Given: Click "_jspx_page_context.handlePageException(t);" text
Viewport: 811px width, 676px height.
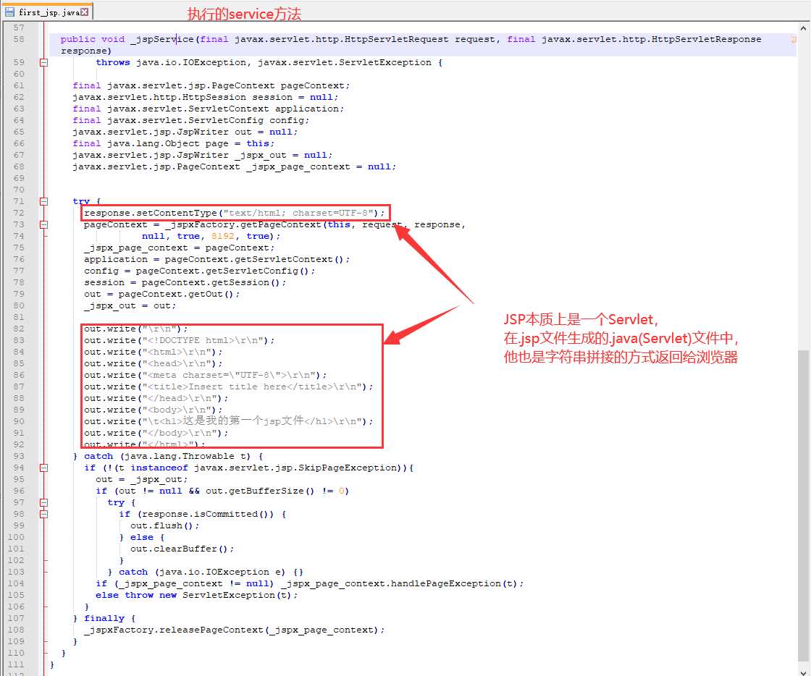Looking at the screenshot, I should coord(403,583).
